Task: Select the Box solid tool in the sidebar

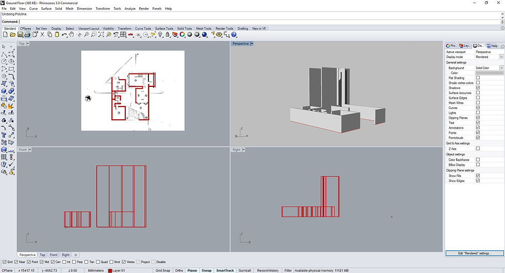Action: (x=4, y=91)
